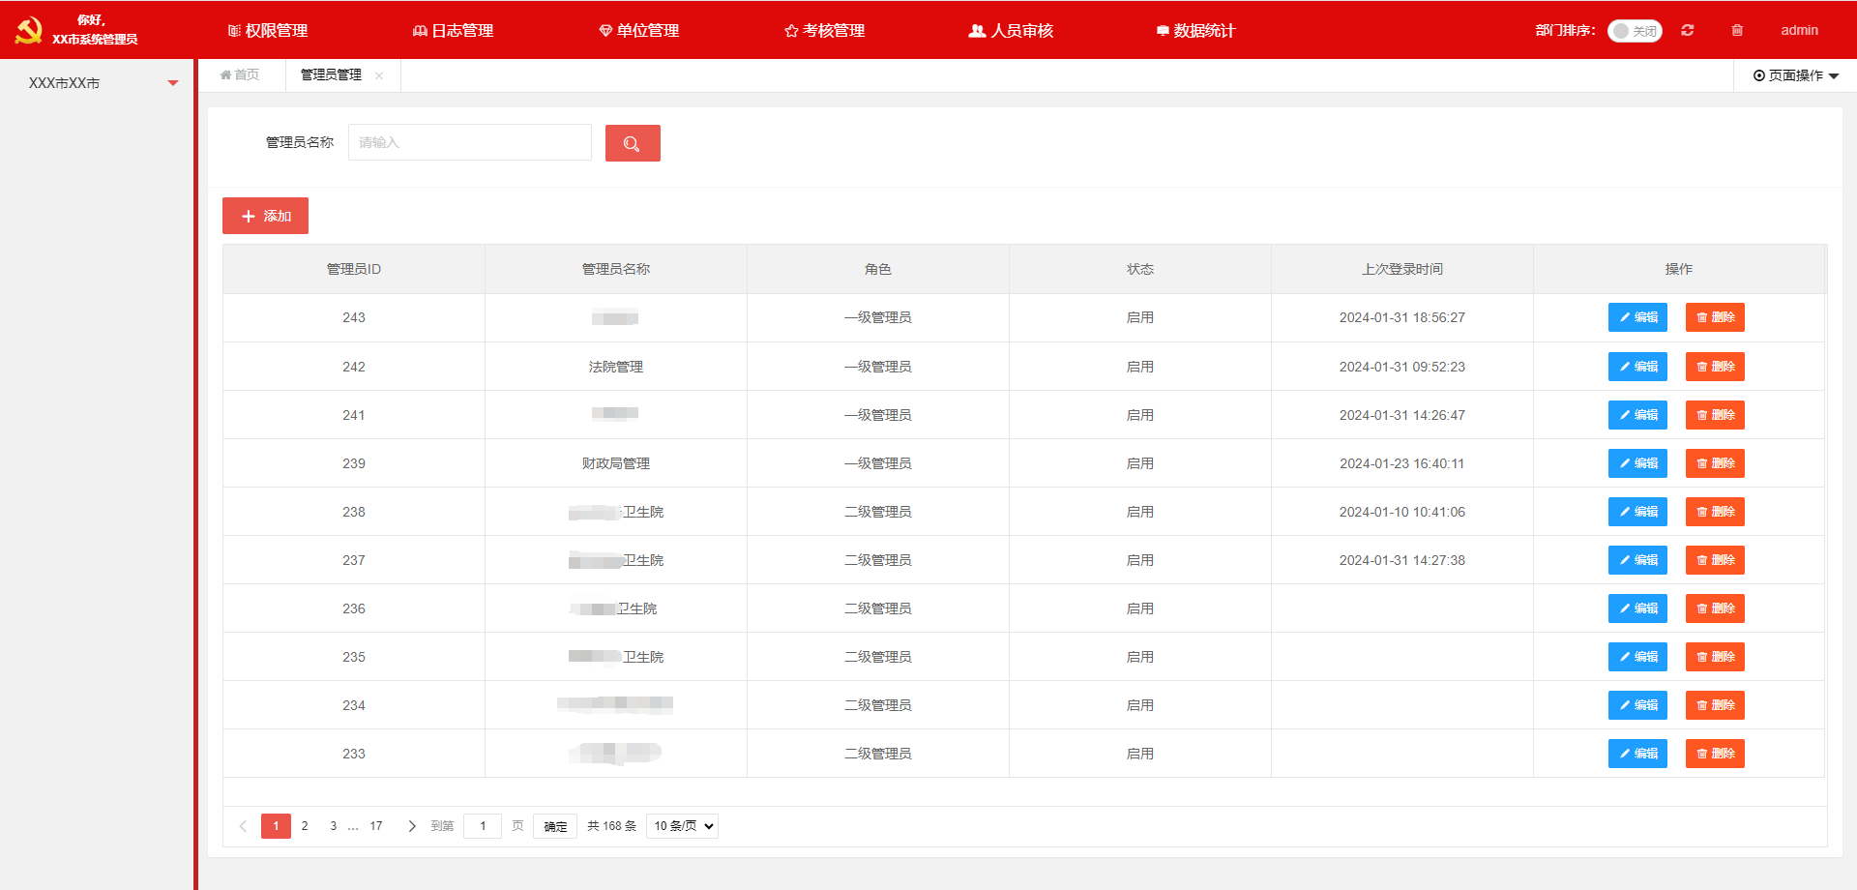Click the 确定 pagination button
This screenshot has width=1857, height=890.
tap(555, 826)
